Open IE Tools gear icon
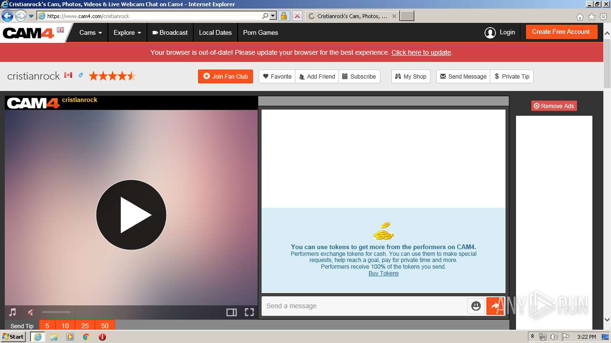 603,17
